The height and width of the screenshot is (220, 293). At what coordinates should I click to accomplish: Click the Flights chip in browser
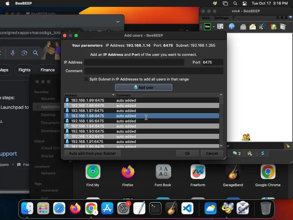click(x=25, y=70)
